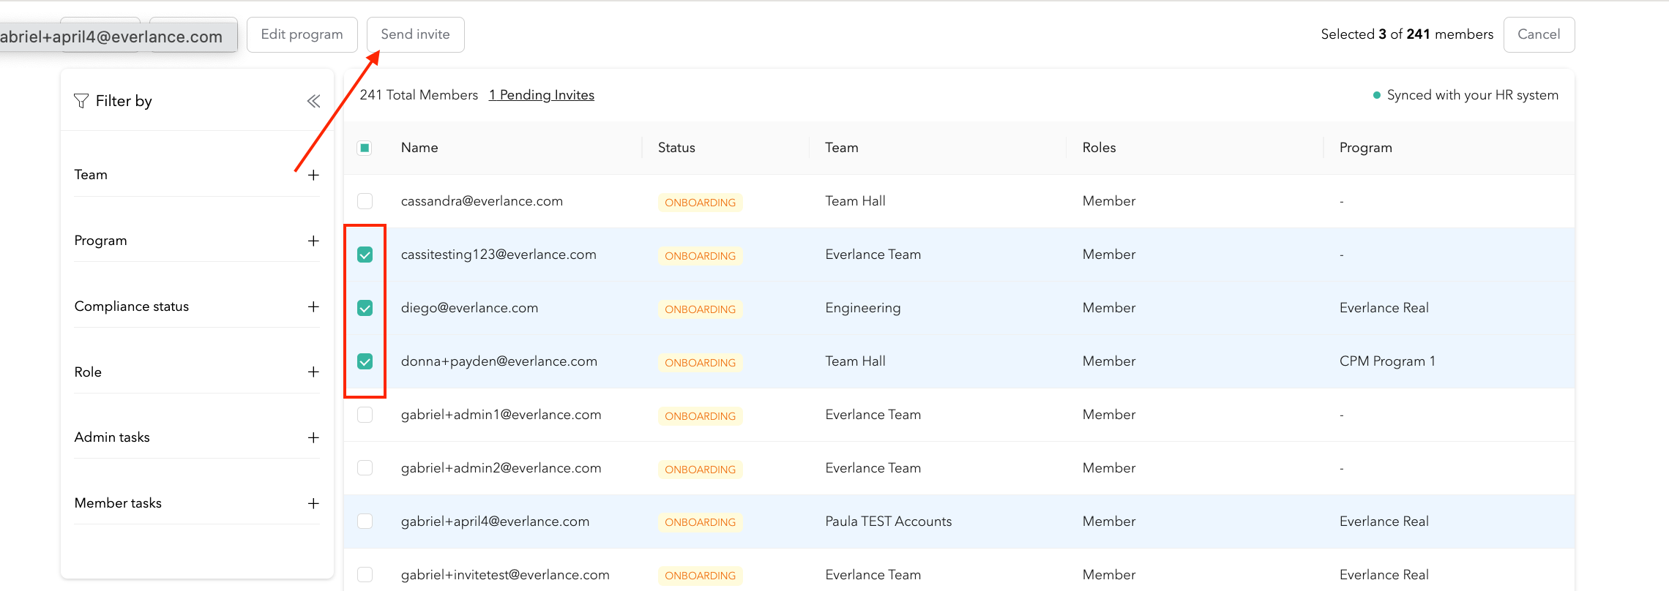This screenshot has height=591, width=1669.
Task: Expand the Team filter
Action: [x=313, y=176]
